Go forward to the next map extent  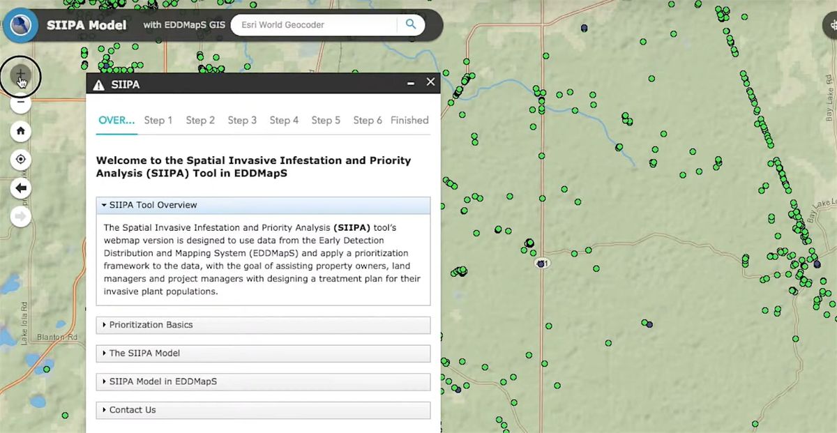click(21, 217)
